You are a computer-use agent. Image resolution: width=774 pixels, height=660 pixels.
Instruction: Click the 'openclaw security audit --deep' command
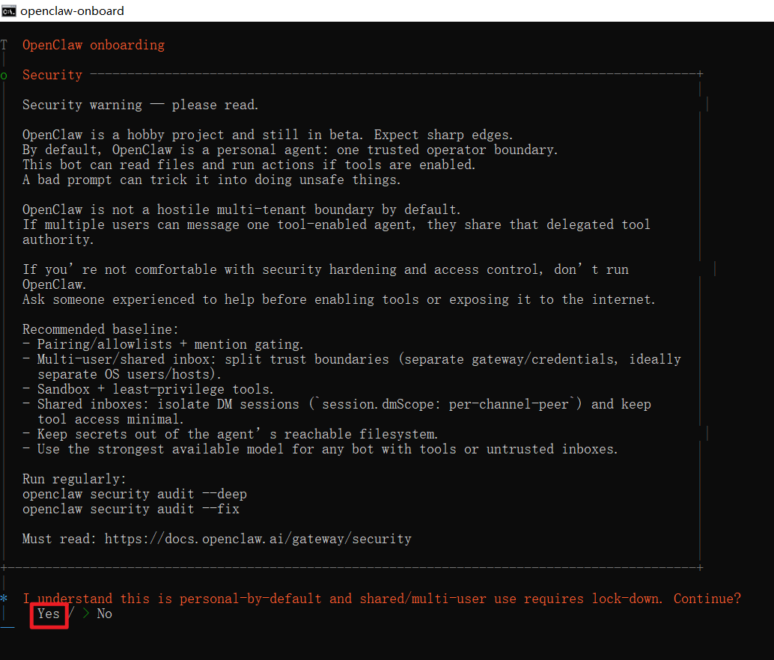134,494
